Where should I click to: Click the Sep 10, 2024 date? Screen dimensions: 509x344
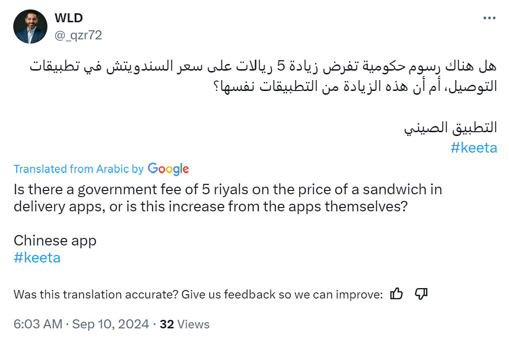coord(111,324)
